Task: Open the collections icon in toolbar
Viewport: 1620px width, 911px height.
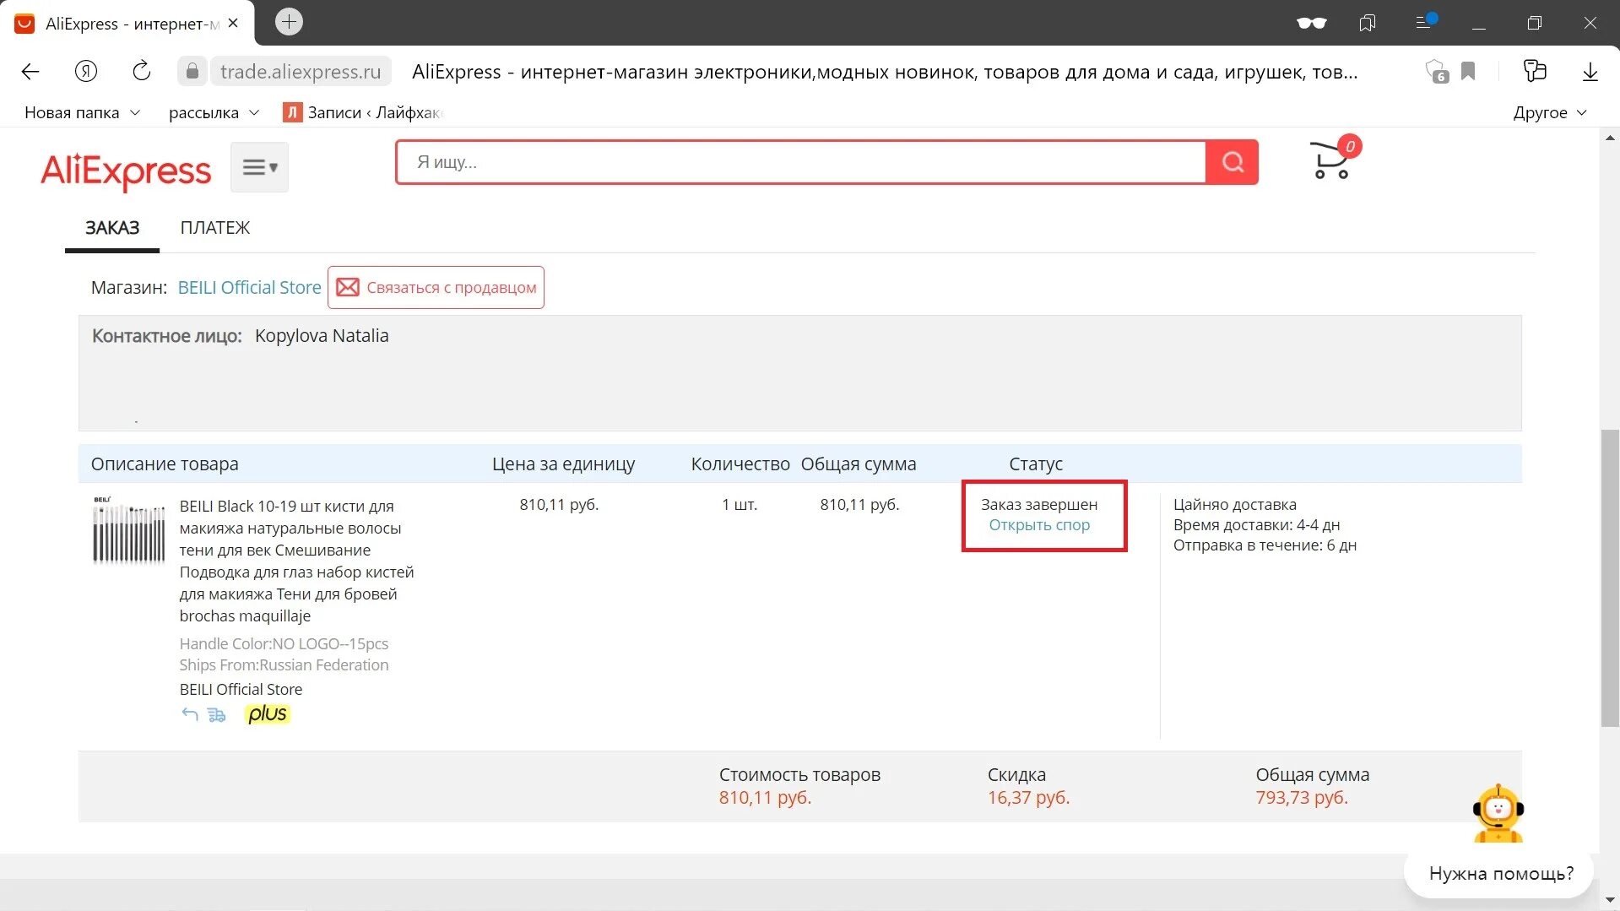Action: click(1535, 72)
